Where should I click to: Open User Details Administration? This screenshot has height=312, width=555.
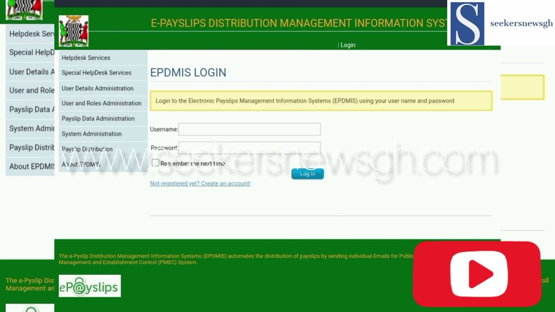coord(97,88)
